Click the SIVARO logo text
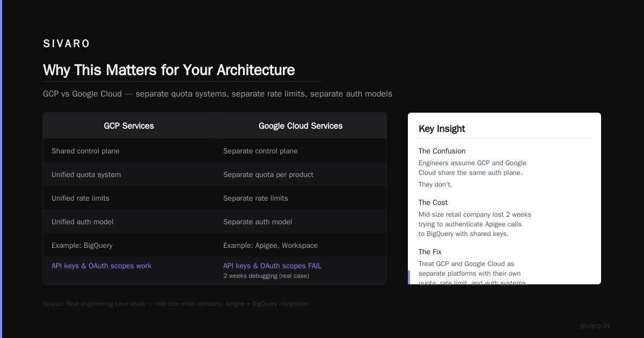Screen dimensions: 644x338 click(x=67, y=44)
